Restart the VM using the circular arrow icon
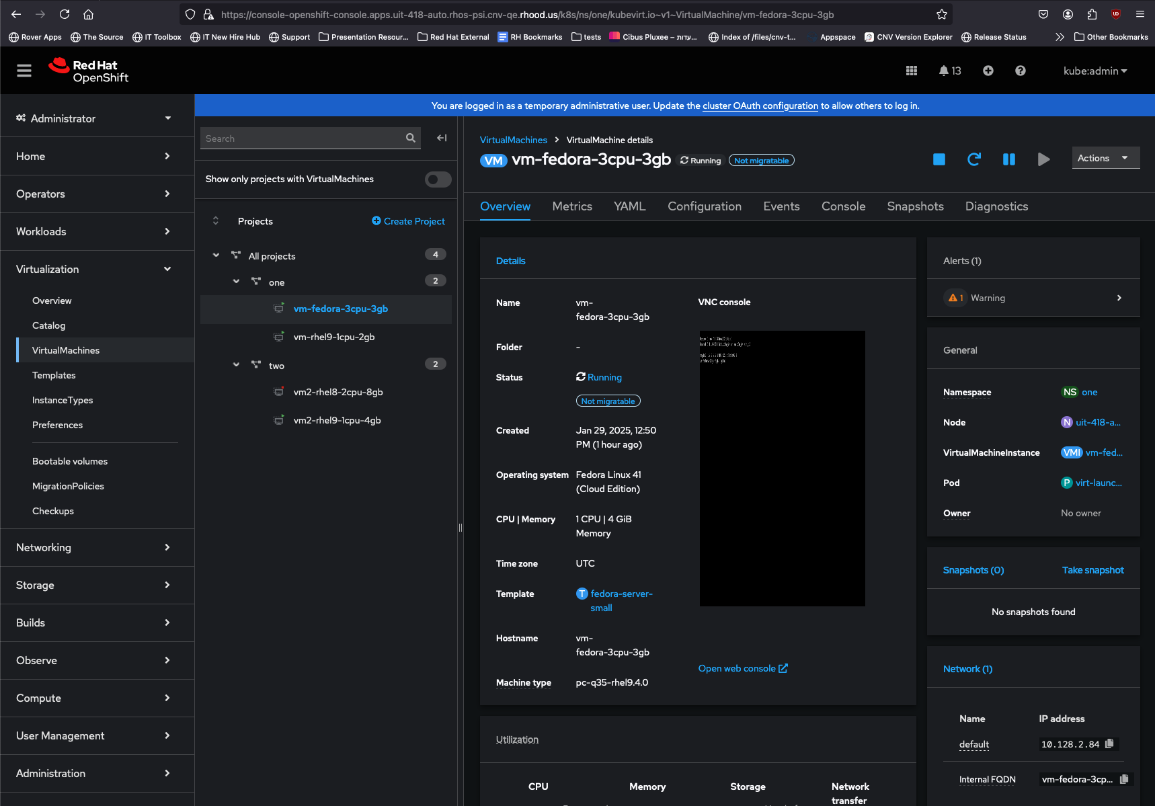The width and height of the screenshot is (1155, 806). [973, 159]
